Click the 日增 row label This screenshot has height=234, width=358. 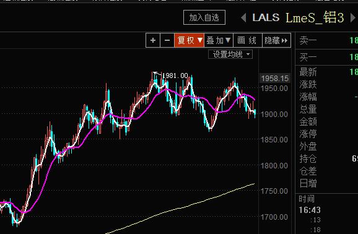[x=308, y=183]
